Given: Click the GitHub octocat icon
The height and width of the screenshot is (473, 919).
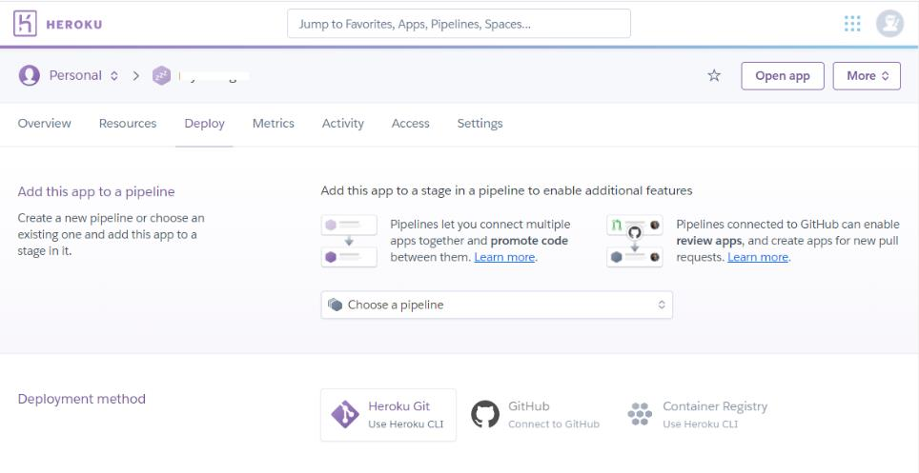Looking at the screenshot, I should pyautogui.click(x=485, y=414).
